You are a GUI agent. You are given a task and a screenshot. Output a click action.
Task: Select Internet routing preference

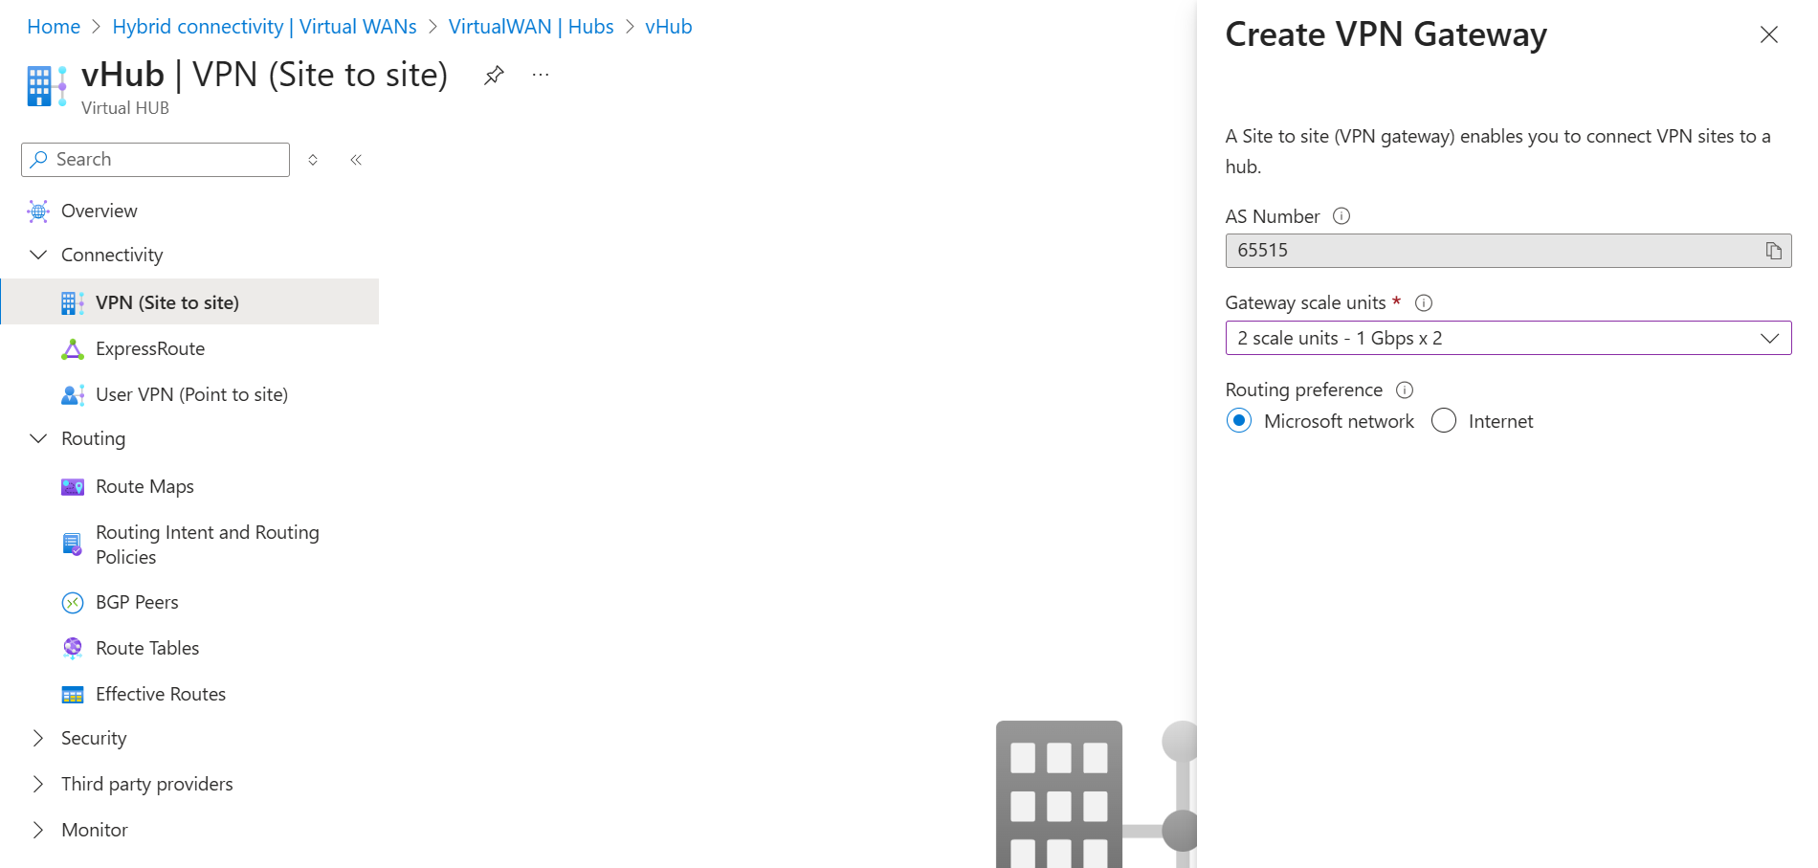click(x=1444, y=421)
